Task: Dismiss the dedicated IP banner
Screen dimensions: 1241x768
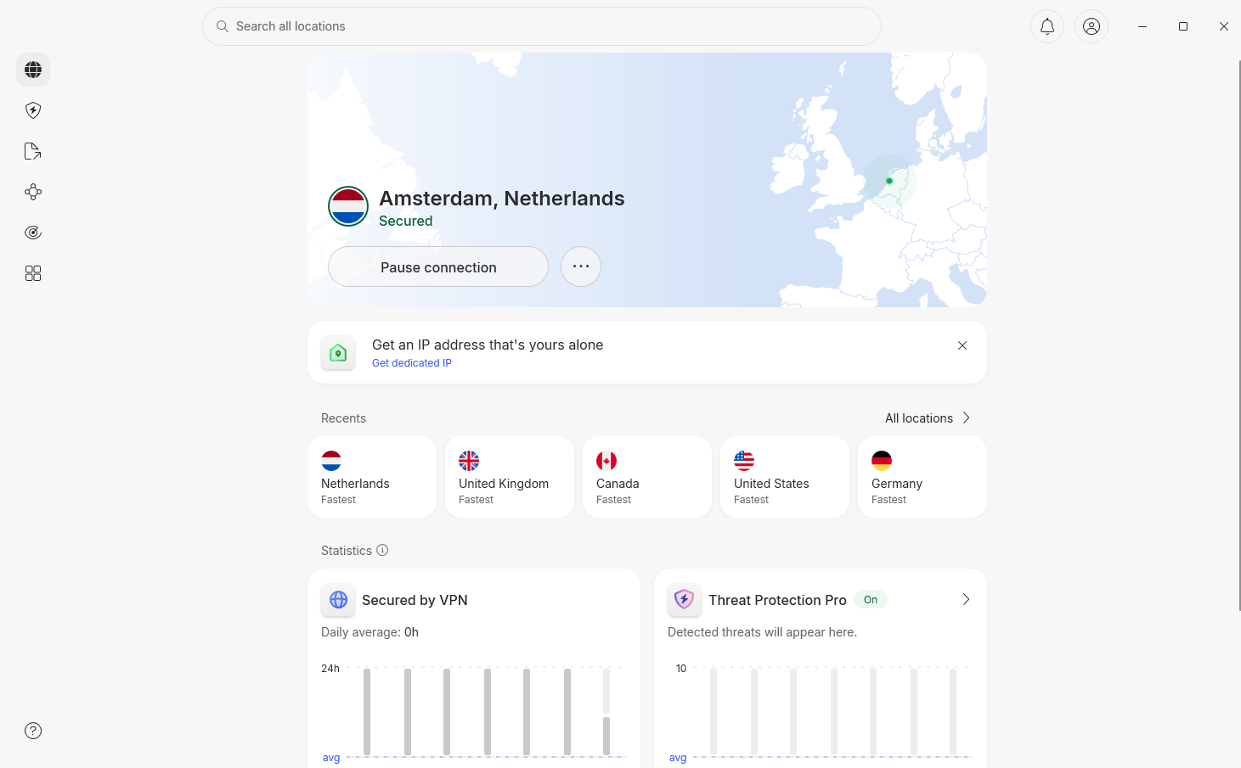Action: point(962,345)
